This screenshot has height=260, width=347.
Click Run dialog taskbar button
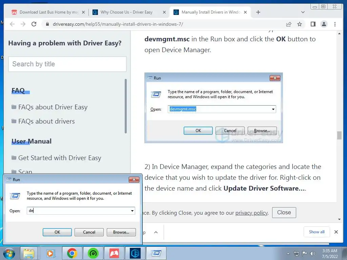coord(156,253)
